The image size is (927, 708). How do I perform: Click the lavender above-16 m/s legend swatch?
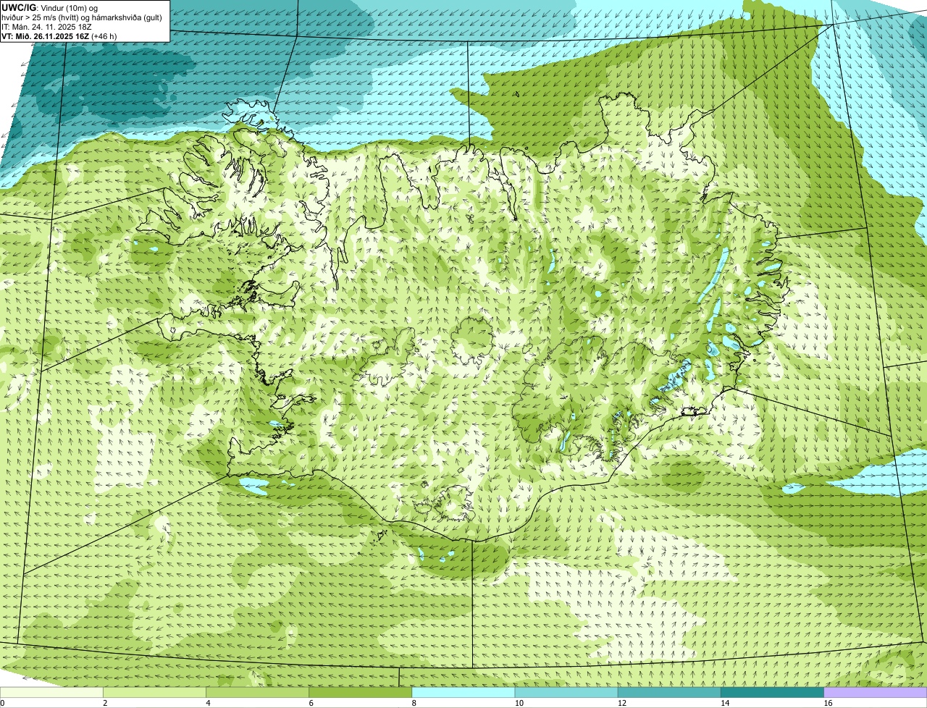coord(875,693)
